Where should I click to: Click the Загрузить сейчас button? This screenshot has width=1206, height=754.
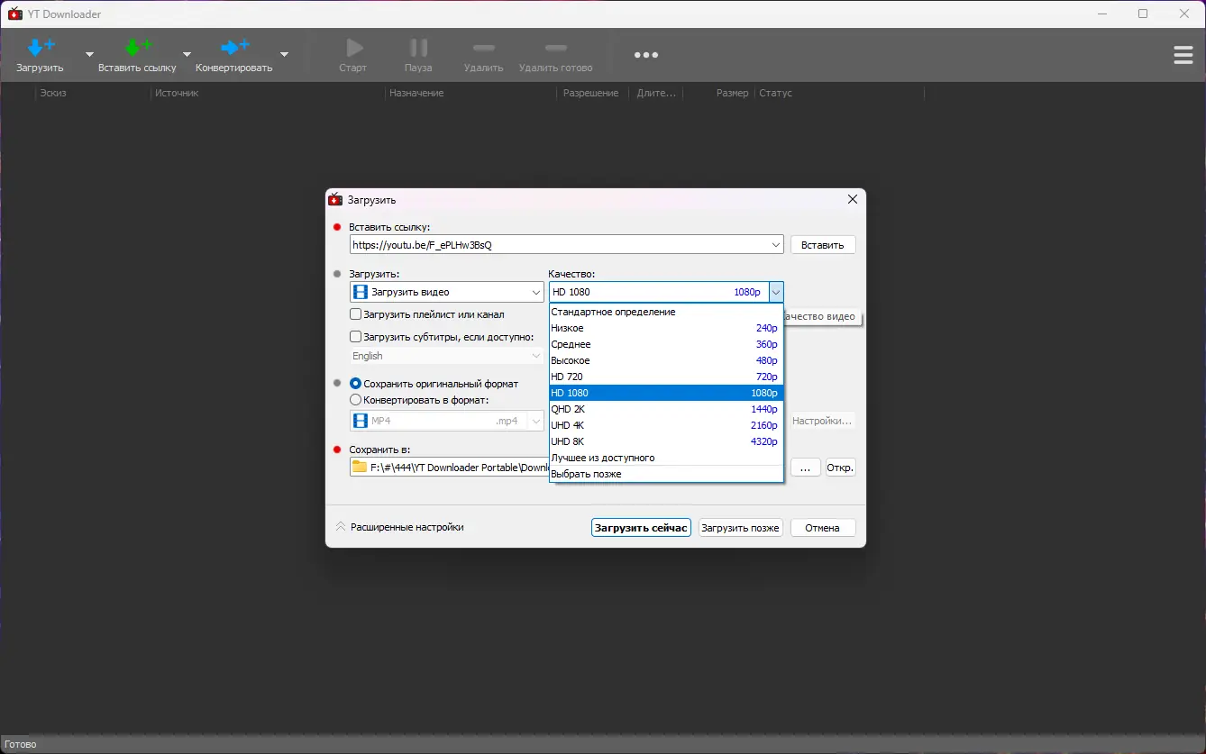coord(641,528)
